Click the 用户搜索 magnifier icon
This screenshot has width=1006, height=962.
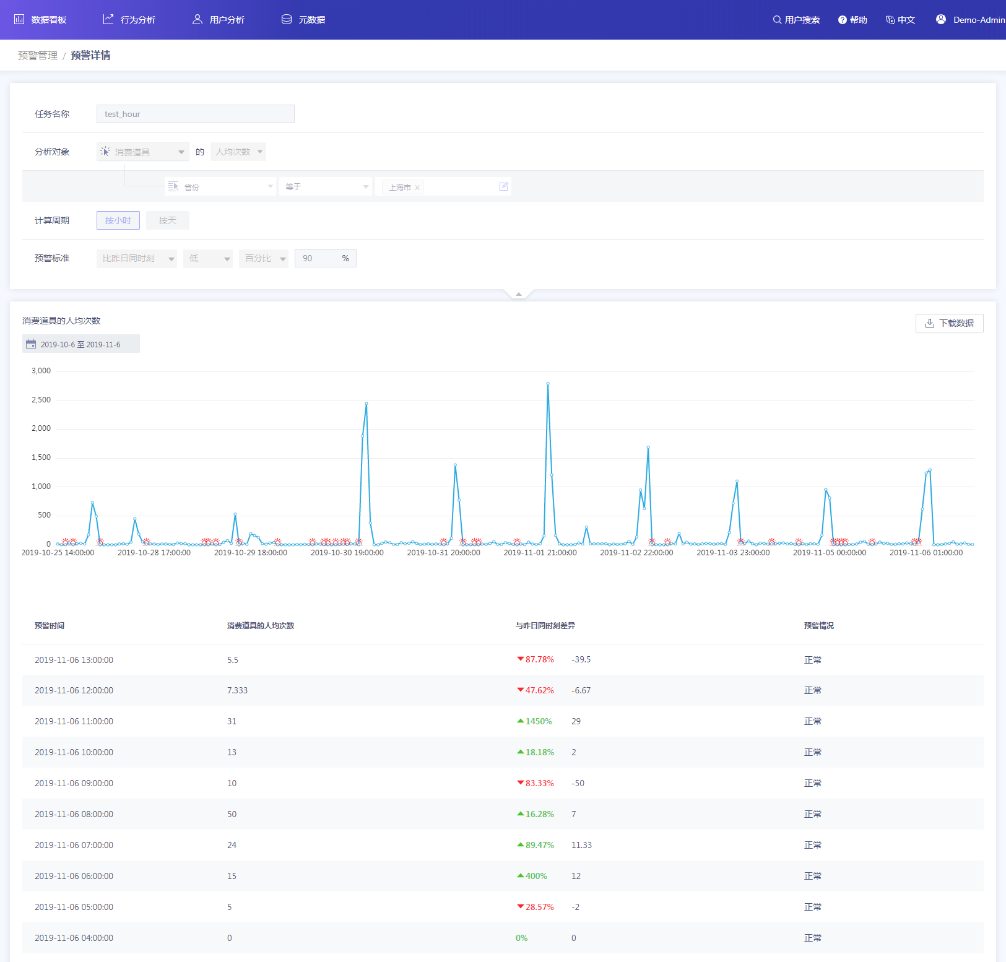pos(777,20)
